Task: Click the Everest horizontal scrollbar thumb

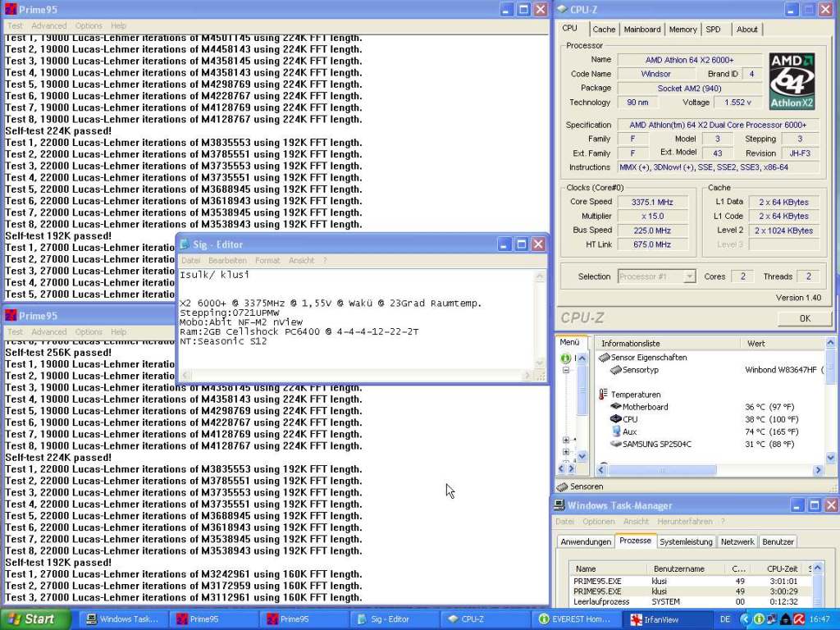Action: [x=662, y=470]
